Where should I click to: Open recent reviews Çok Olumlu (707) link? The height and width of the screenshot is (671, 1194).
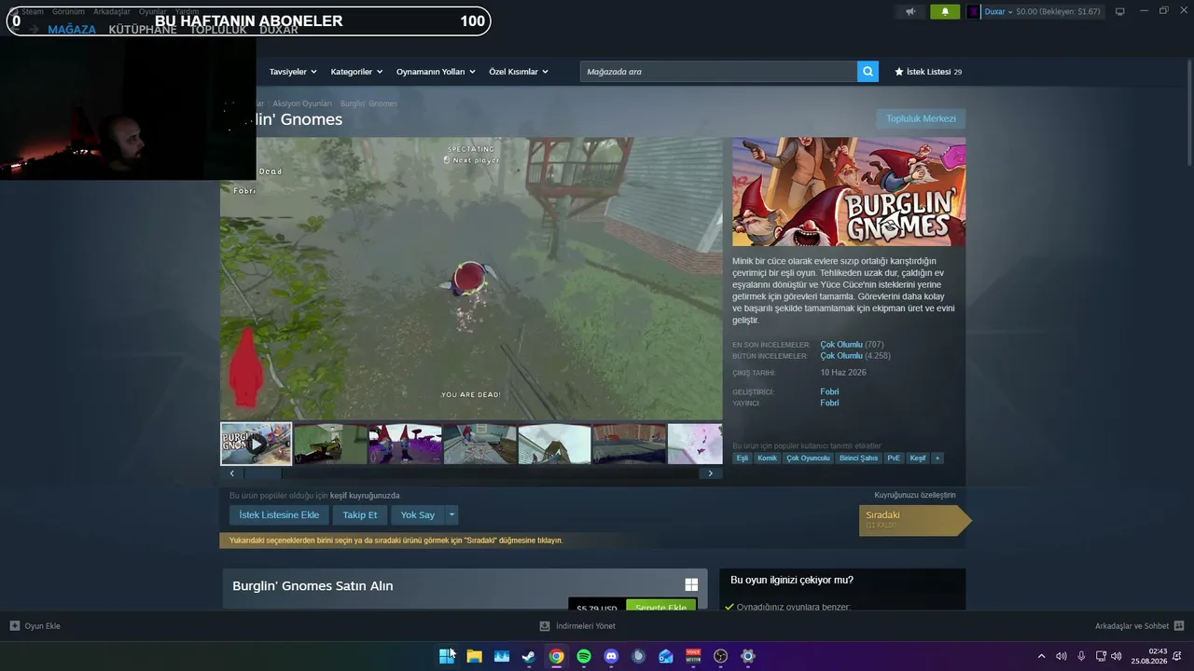(x=852, y=345)
